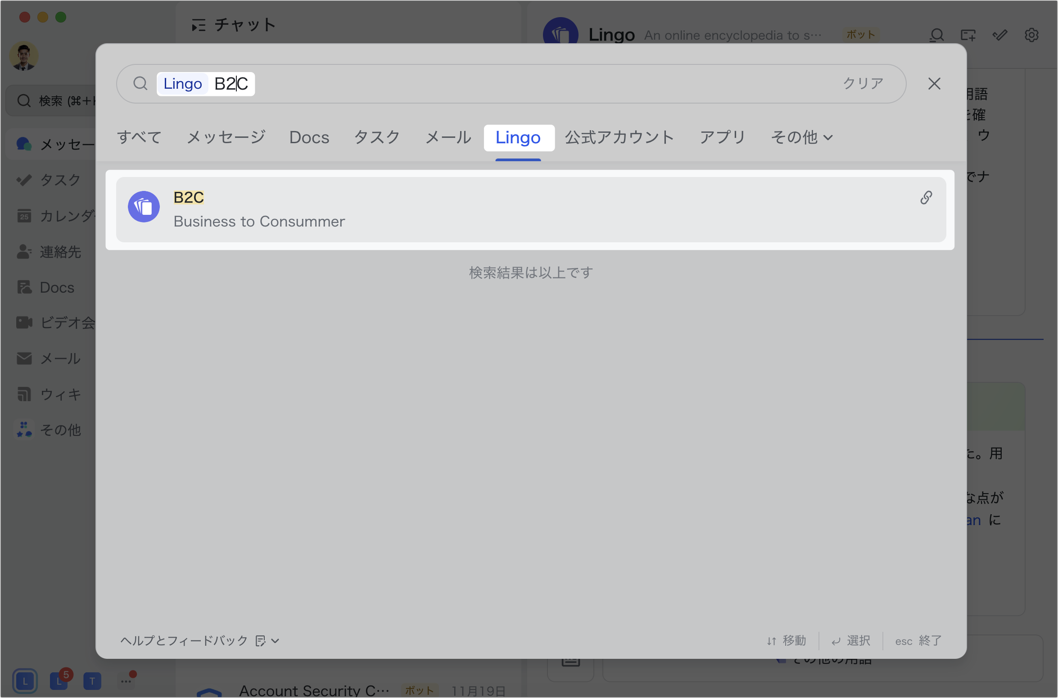
Task: Click the task checkmark icon in chat header
Action: point(1000,35)
